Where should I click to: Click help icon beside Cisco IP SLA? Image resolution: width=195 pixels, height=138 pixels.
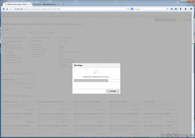[x=176, y=102]
